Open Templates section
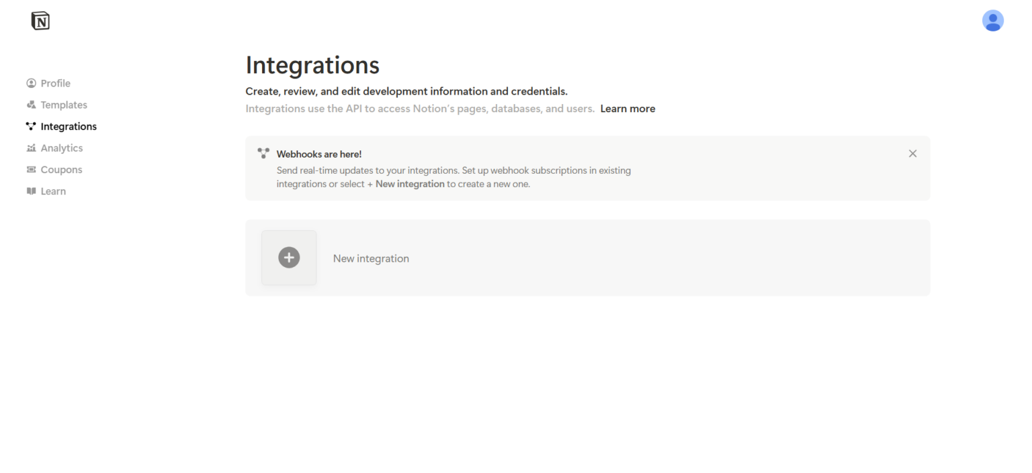The height and width of the screenshot is (473, 1032). [57, 105]
